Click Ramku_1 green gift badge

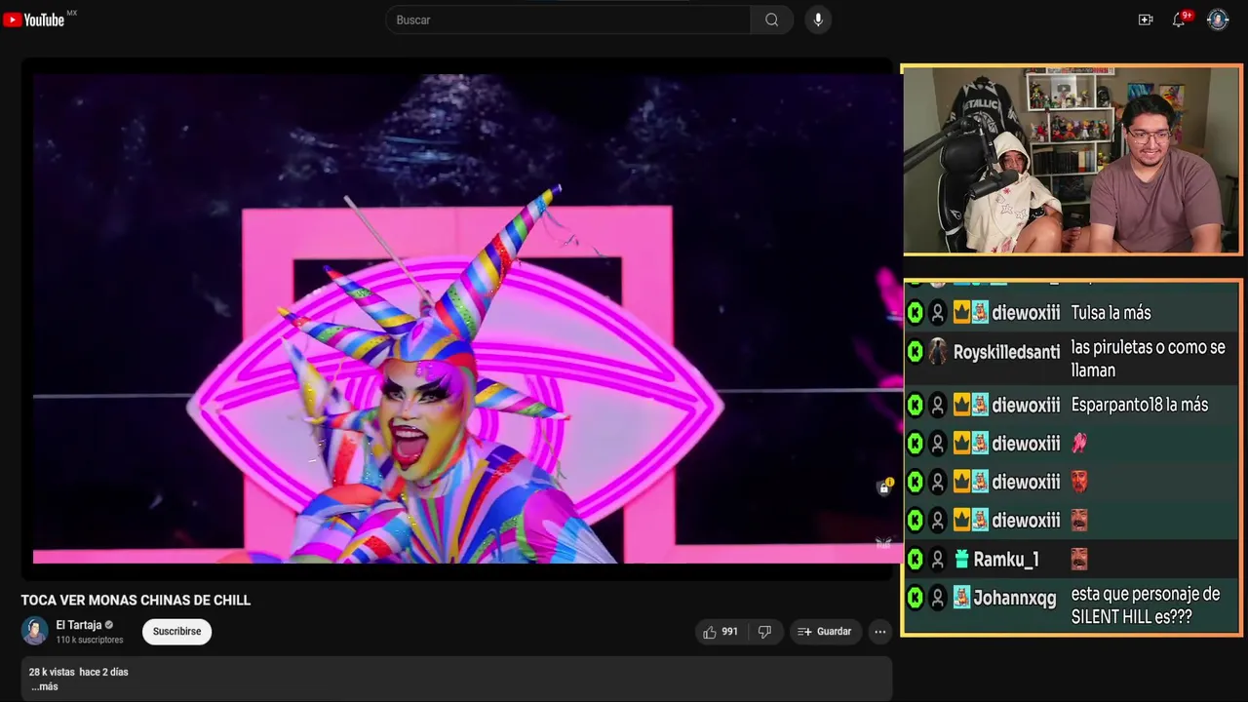pos(961,560)
